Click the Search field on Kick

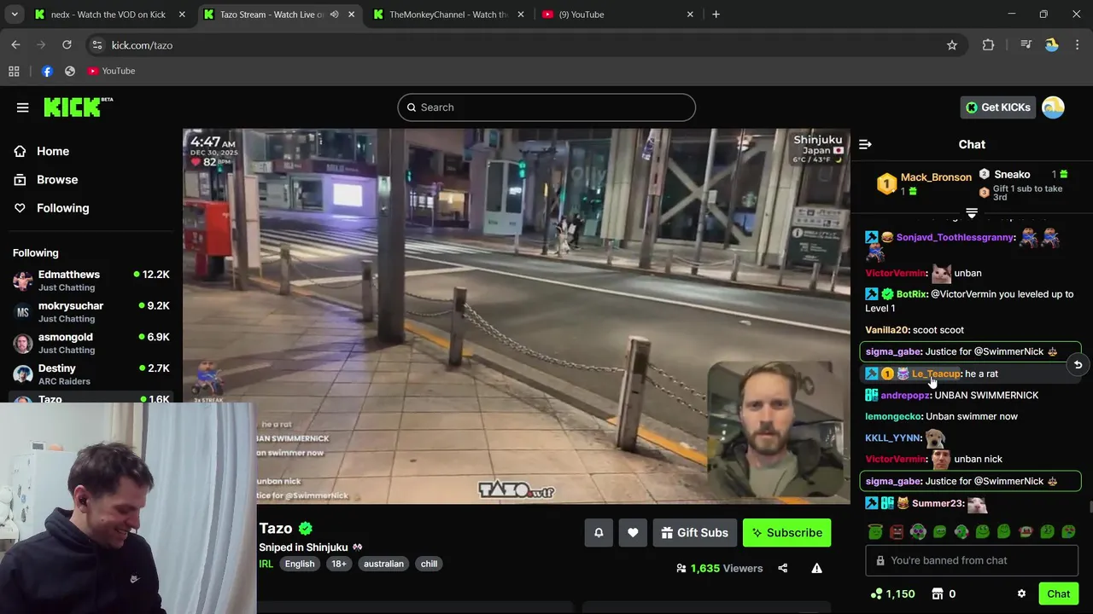(546, 107)
